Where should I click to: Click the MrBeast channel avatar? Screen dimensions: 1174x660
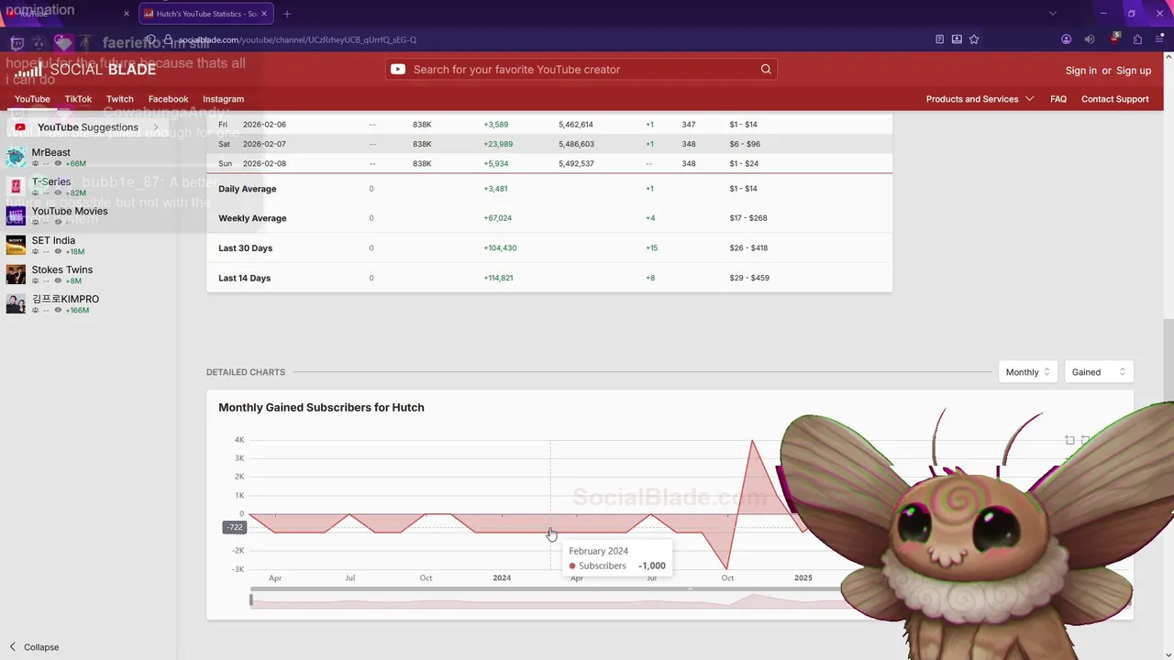pos(16,158)
